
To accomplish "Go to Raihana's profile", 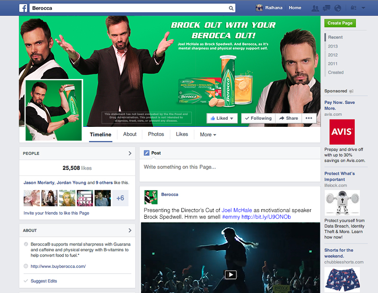I will [274, 8].
